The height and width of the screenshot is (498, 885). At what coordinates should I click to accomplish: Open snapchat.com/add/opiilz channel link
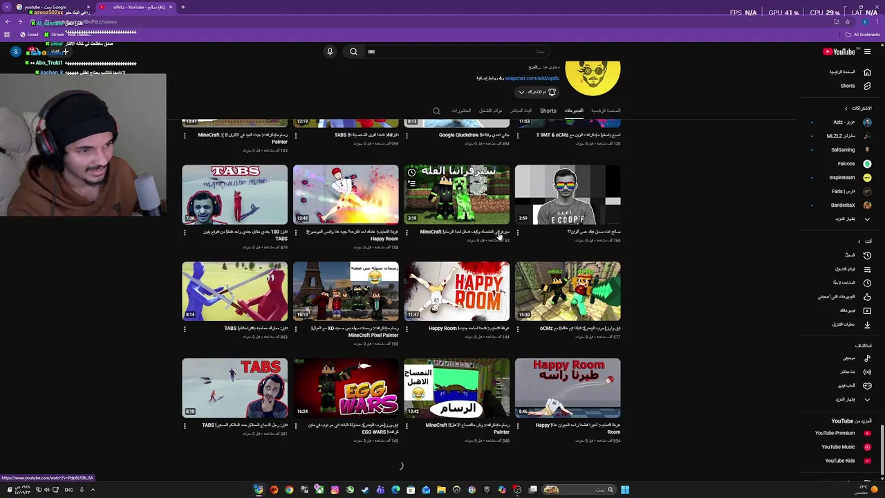point(532,78)
